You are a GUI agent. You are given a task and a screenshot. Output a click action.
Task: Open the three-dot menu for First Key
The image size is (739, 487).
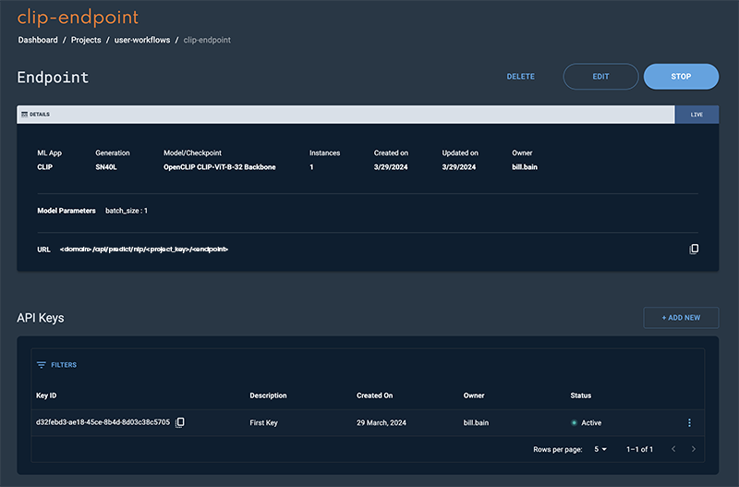[x=689, y=422]
